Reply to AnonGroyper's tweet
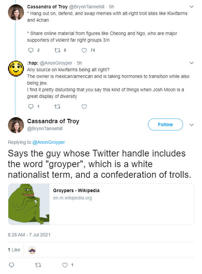The width and height of the screenshot is (202, 274). [31, 107]
